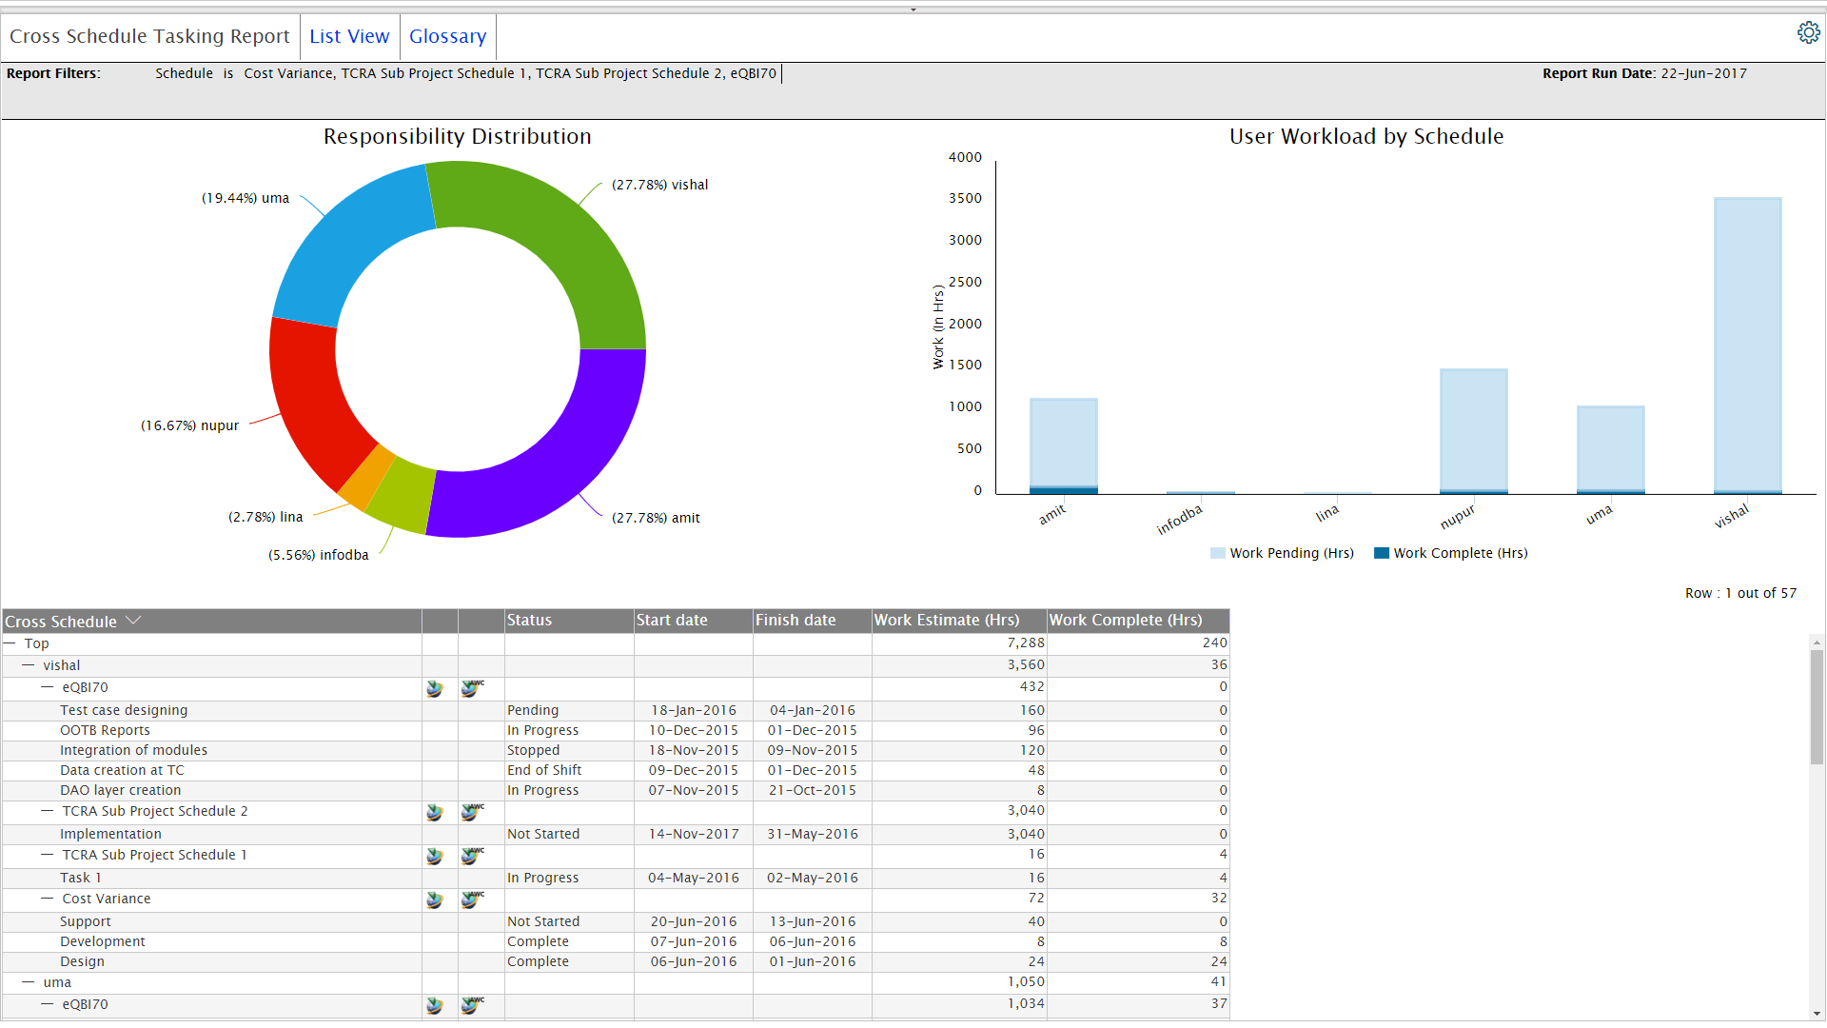This screenshot has width=1827, height=1028.
Task: Open uma's eQBI70 schedule AWC icon
Action: click(472, 1005)
